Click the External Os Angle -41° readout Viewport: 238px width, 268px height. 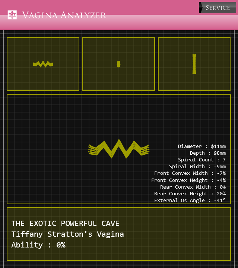tap(190, 201)
